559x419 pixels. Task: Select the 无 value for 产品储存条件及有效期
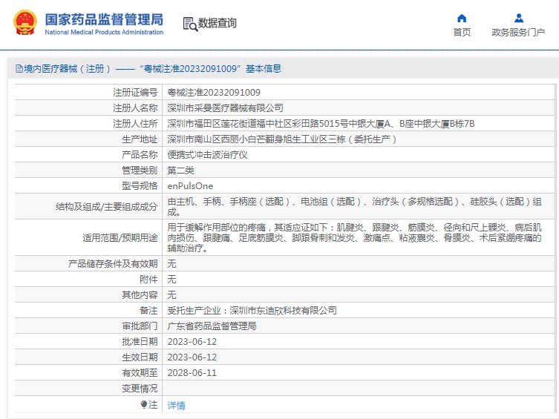pyautogui.click(x=171, y=264)
